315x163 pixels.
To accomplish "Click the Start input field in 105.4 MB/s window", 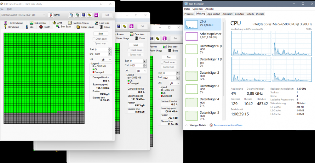I will (101, 49).
